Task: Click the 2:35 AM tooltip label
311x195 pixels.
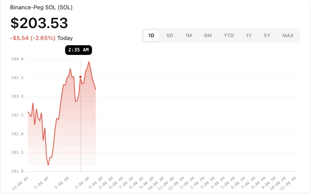Action: click(x=79, y=50)
